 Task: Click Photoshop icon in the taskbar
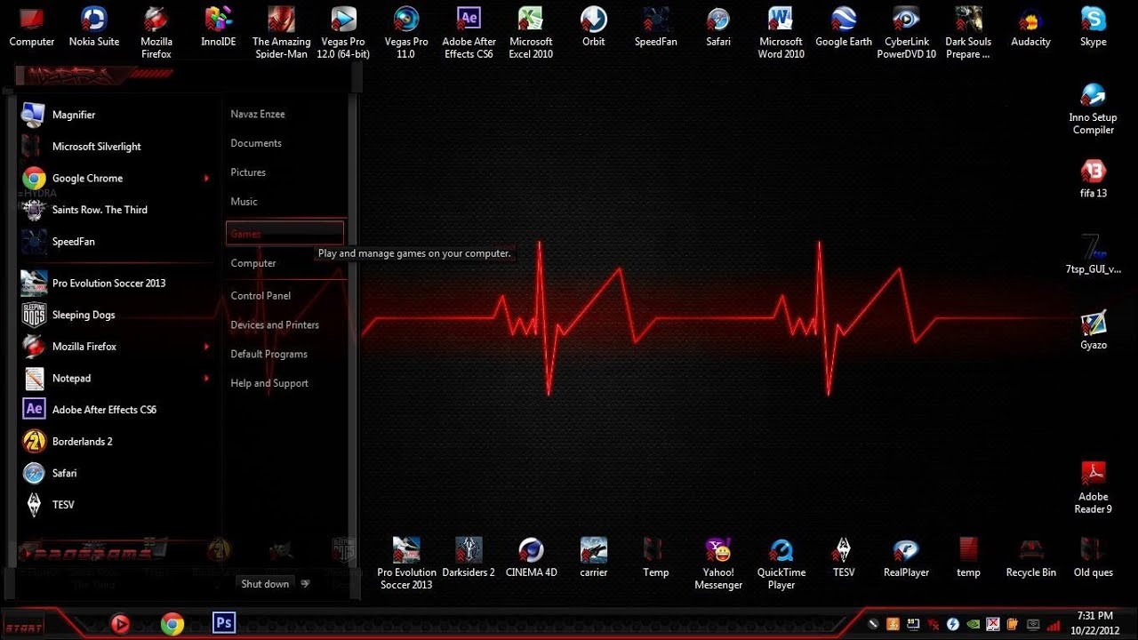pyautogui.click(x=224, y=623)
